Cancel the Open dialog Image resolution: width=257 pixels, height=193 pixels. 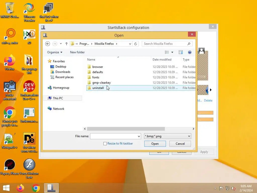pos(180,143)
